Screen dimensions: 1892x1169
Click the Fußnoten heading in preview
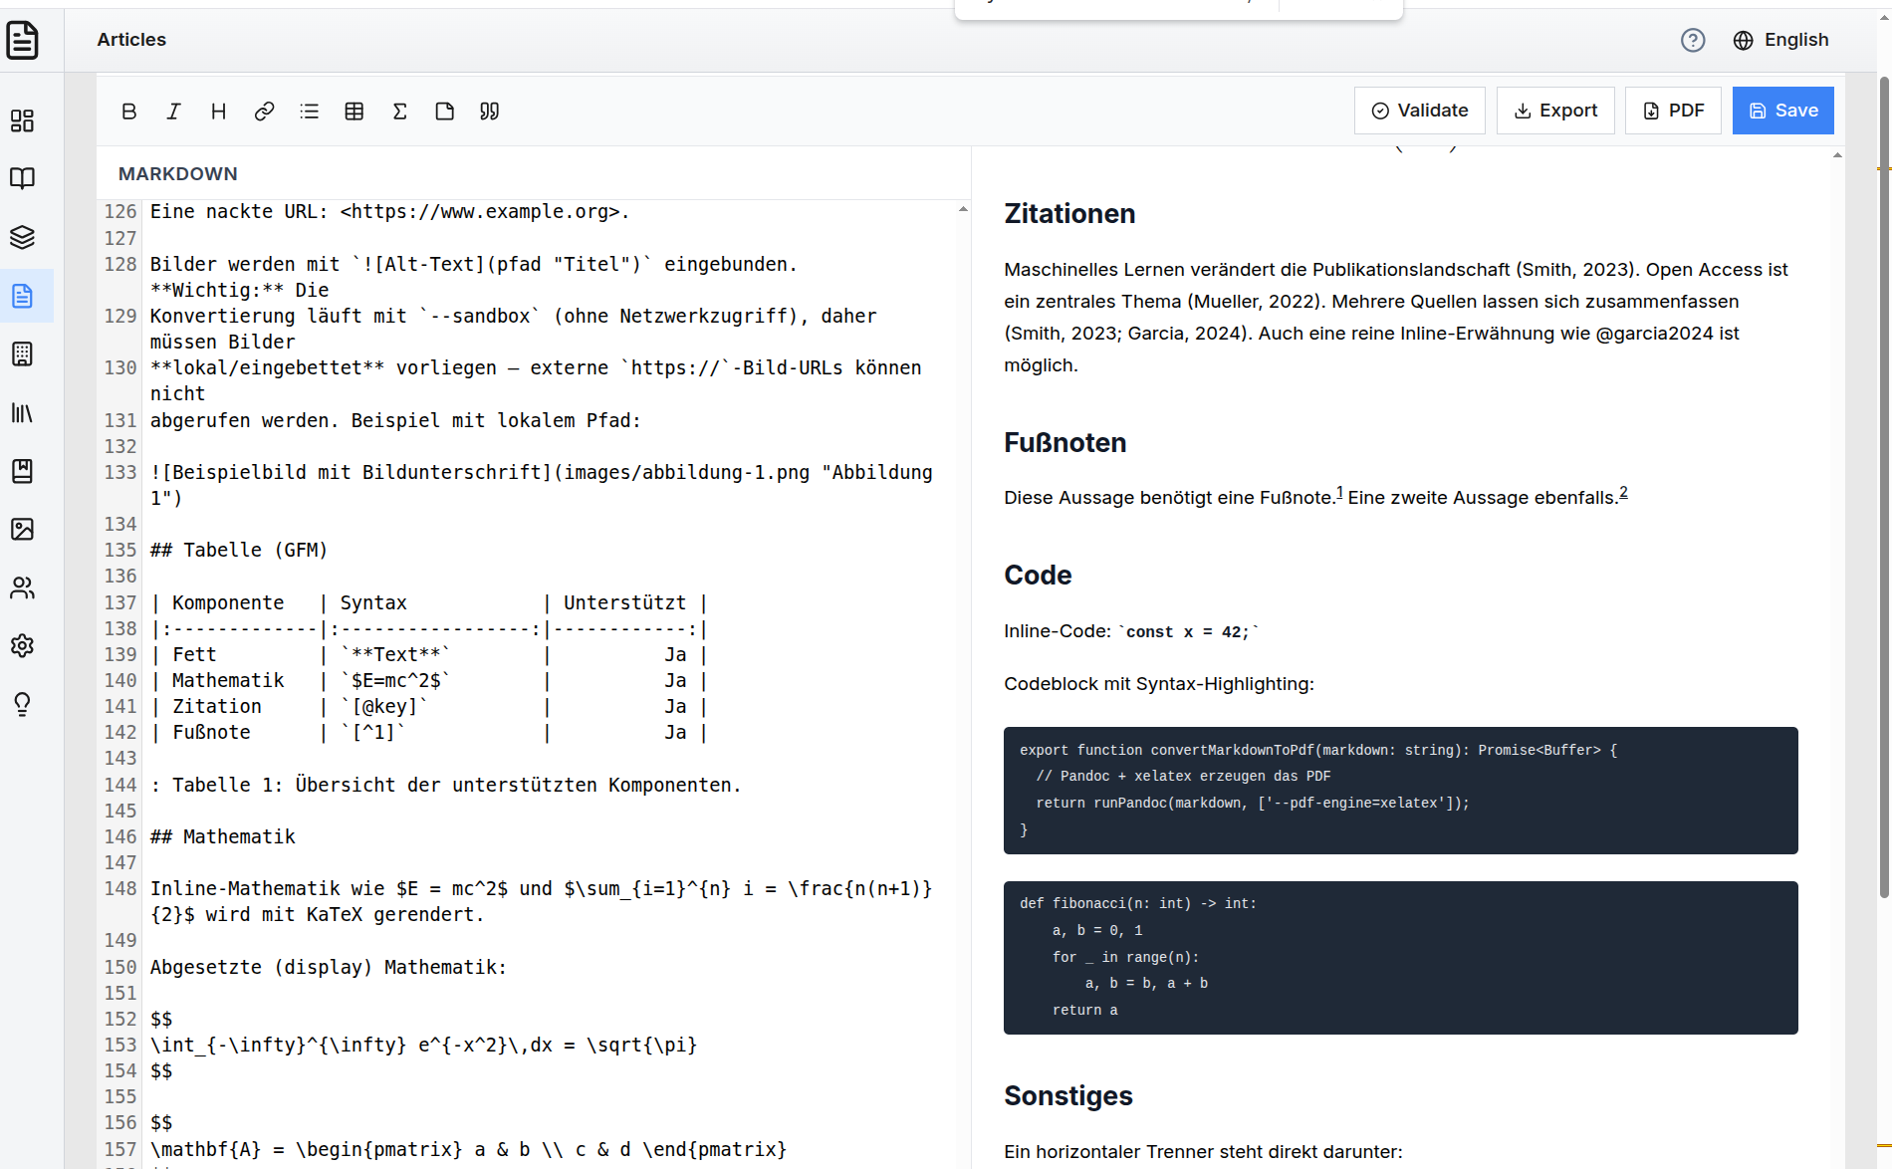[x=1065, y=443]
